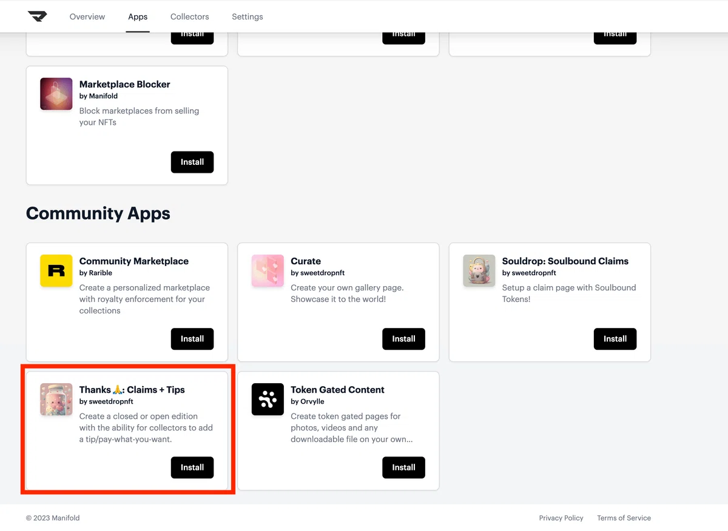Open the Overview tab
Image resolution: width=728 pixels, height=531 pixels.
click(87, 16)
